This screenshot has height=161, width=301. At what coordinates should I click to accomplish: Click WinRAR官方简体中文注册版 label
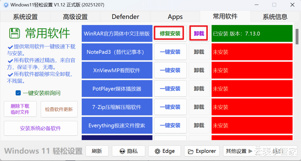tap(117, 34)
